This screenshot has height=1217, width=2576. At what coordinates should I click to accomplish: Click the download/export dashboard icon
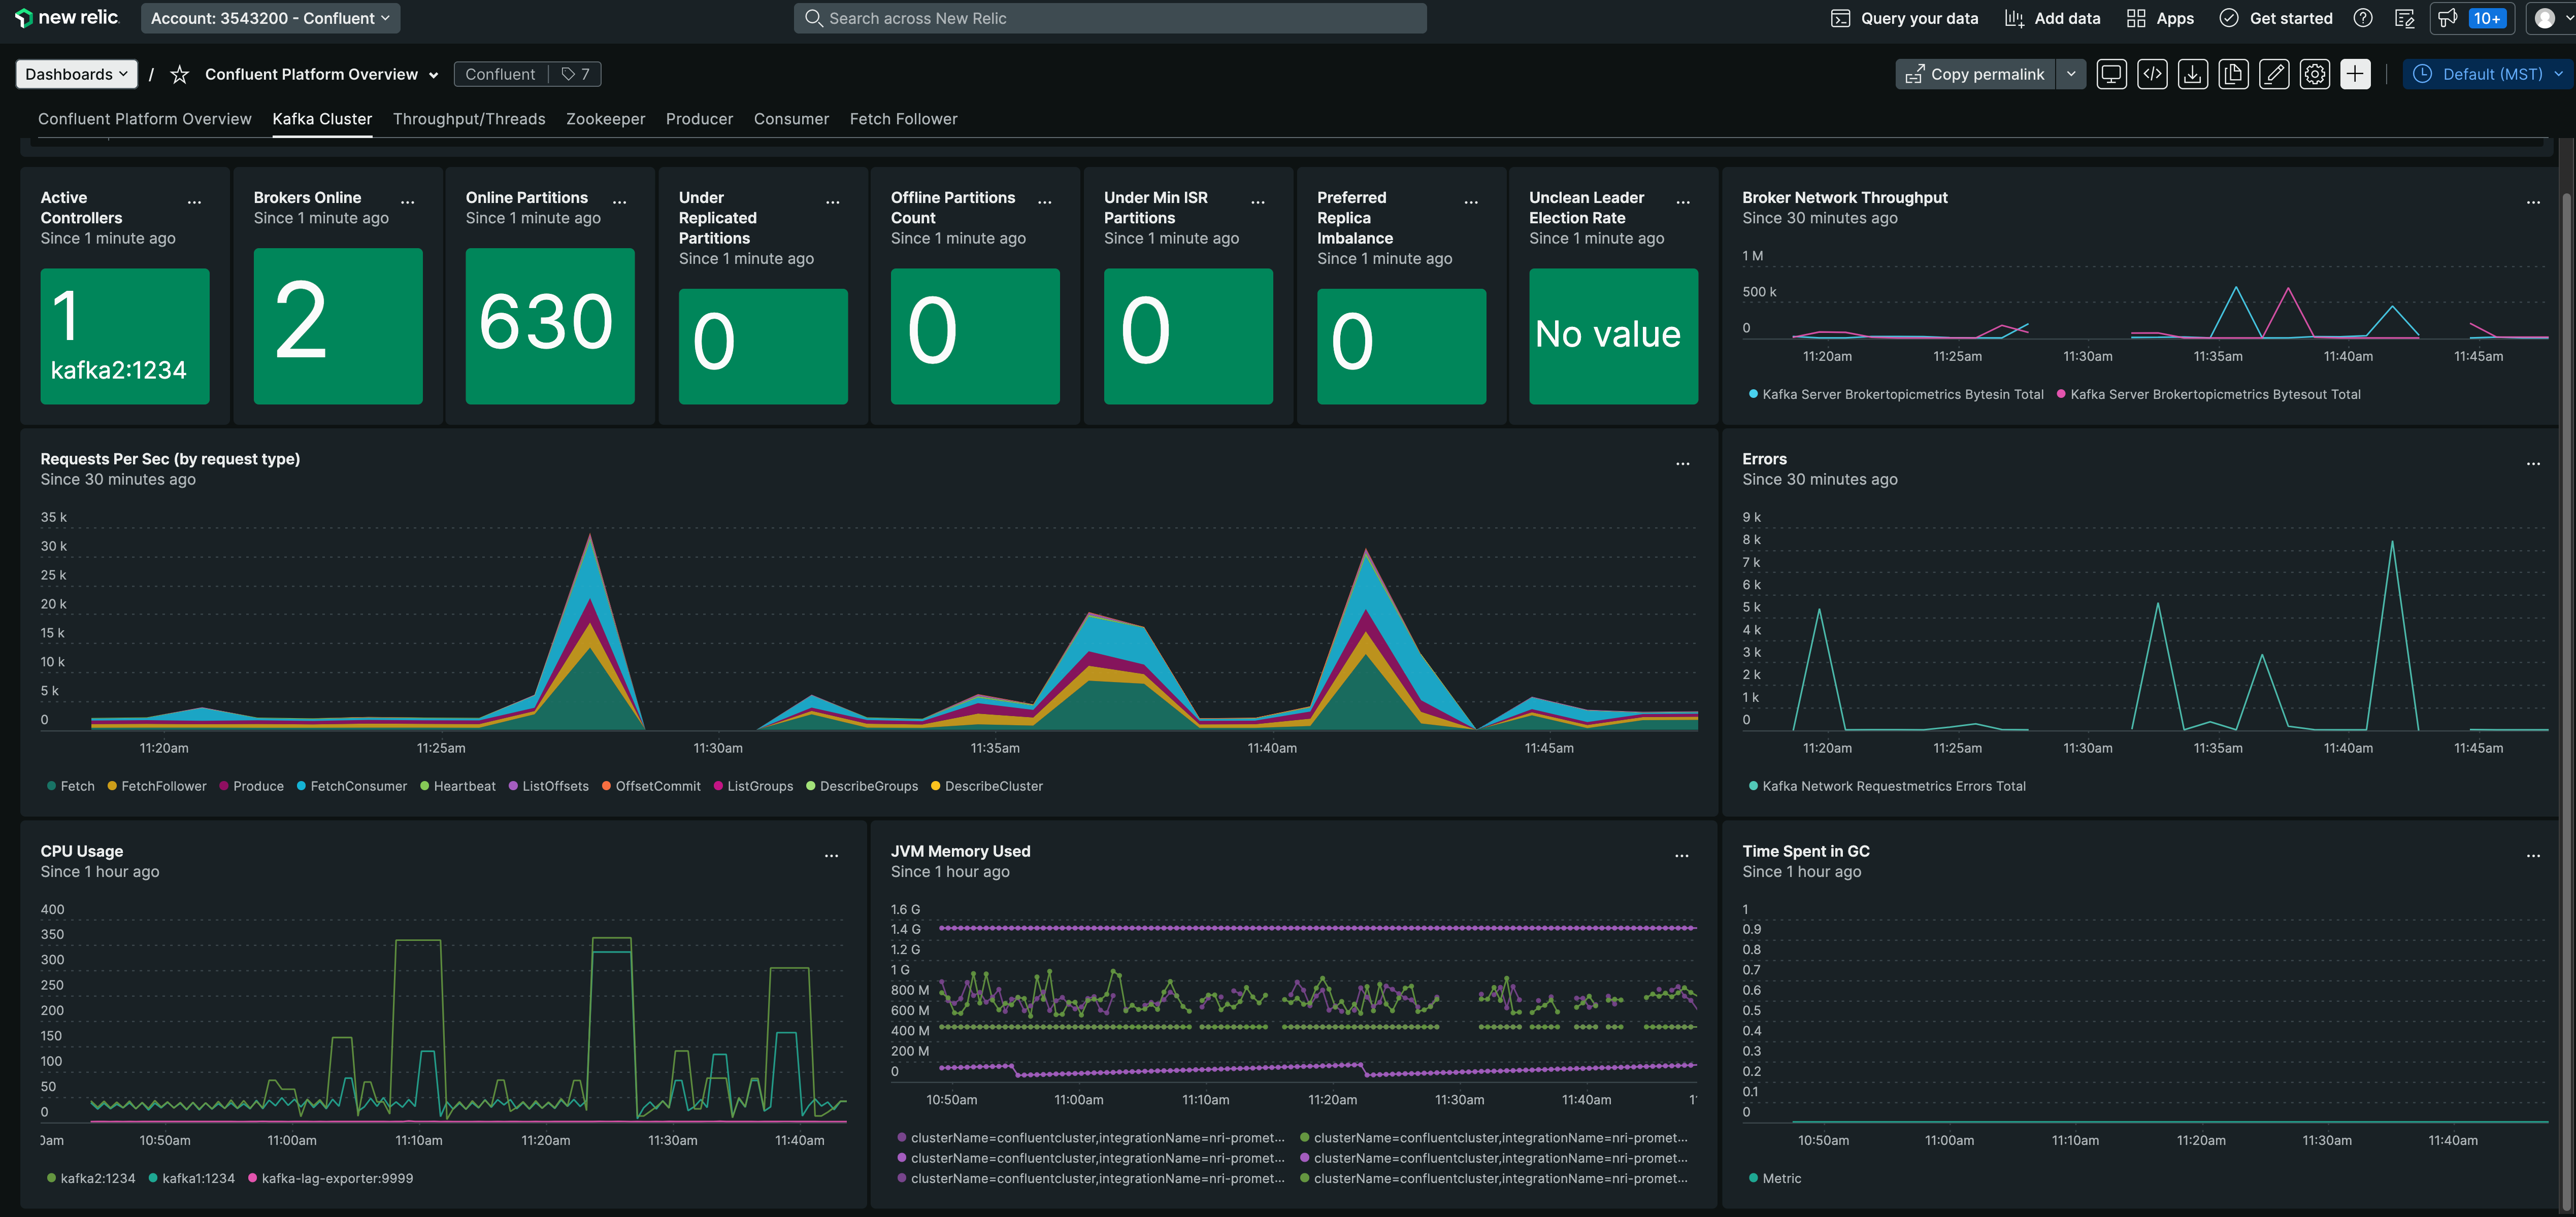tap(2192, 74)
